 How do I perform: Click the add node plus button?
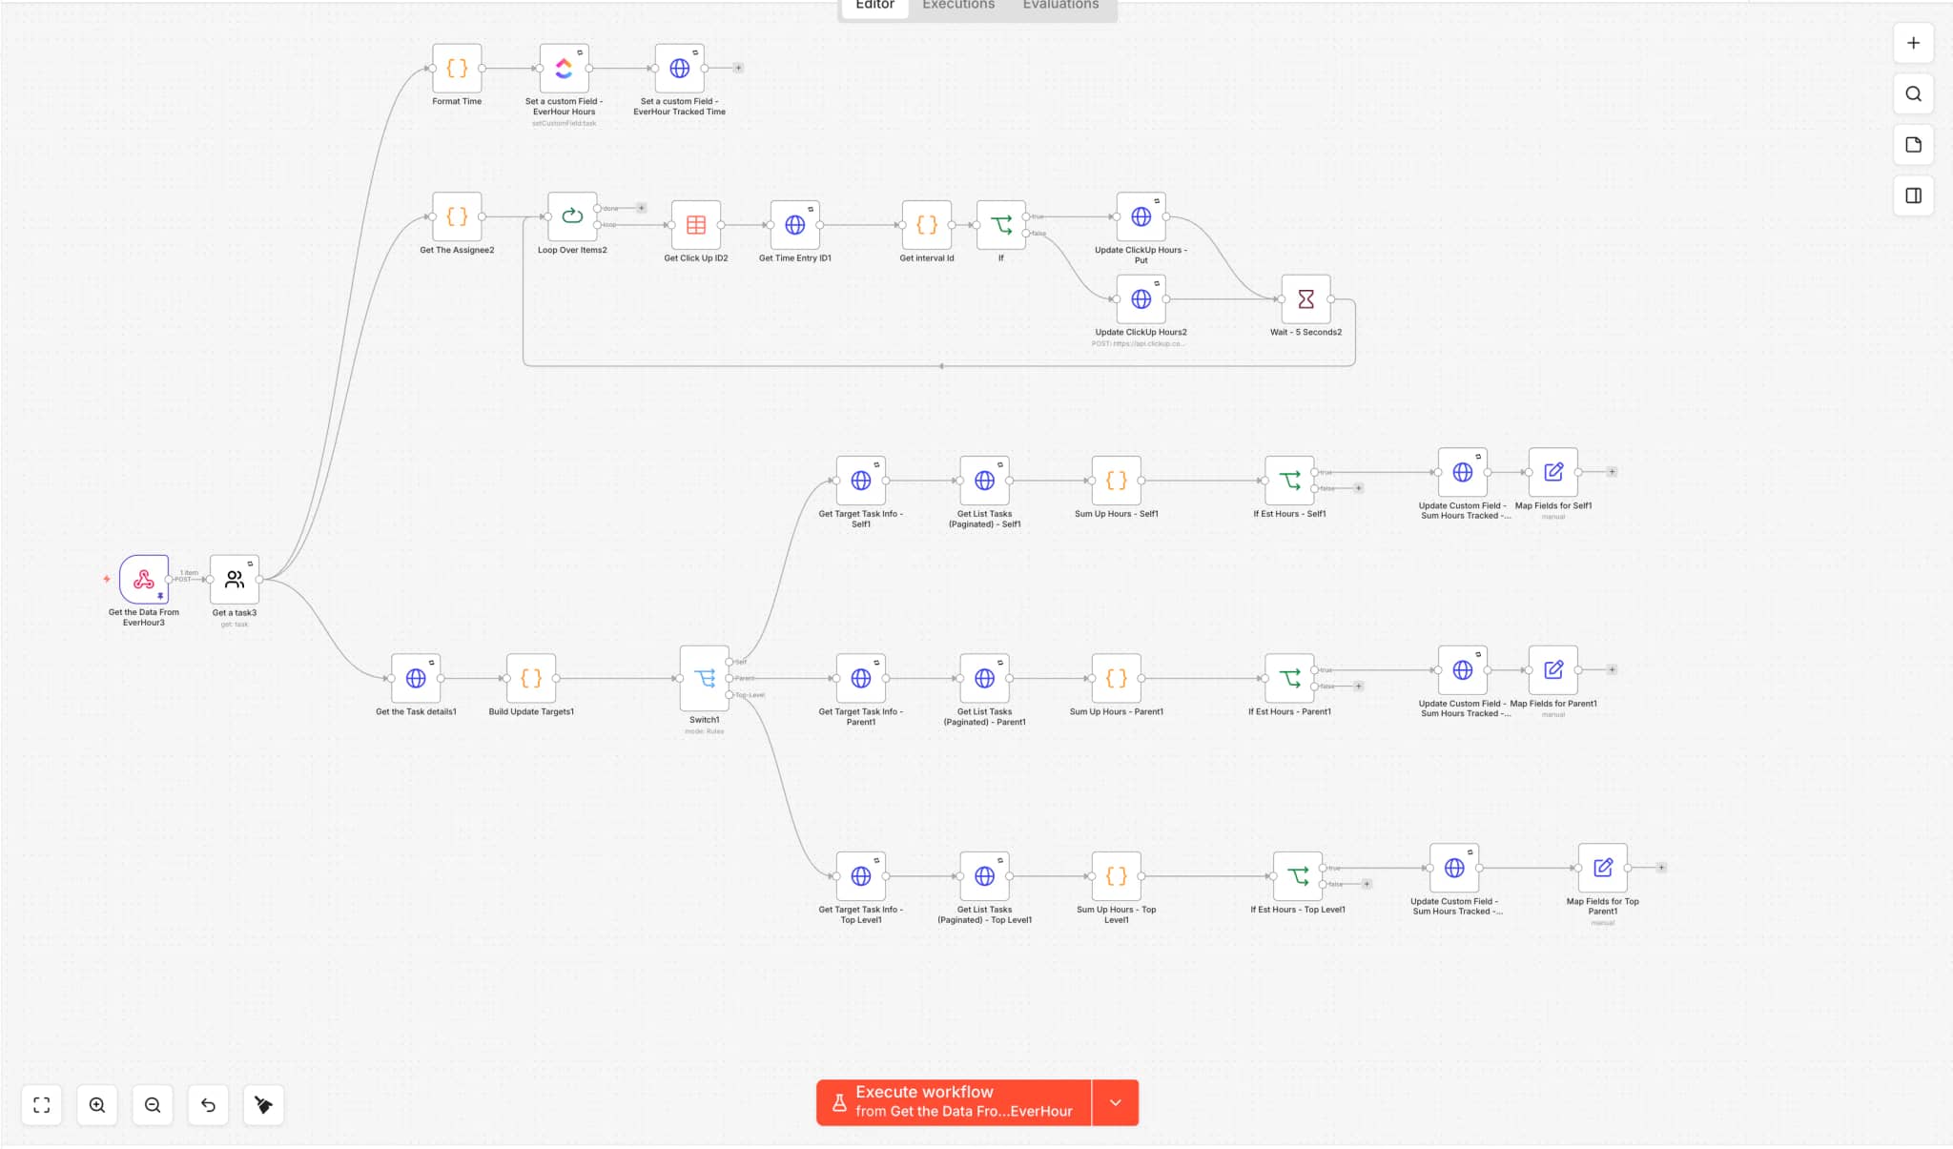coord(1913,43)
